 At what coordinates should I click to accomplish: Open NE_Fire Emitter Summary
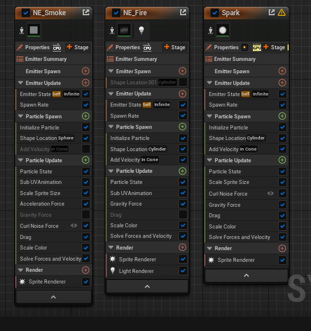(147, 59)
